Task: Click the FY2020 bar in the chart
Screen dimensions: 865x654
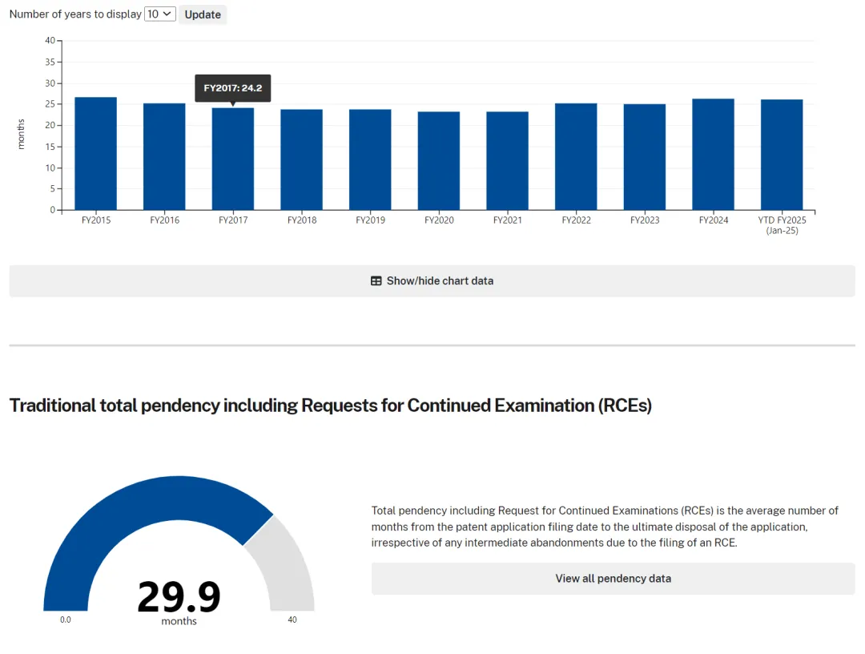Action: (x=439, y=160)
